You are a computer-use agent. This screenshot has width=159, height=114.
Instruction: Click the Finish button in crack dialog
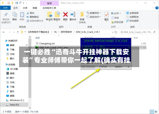[103, 67]
